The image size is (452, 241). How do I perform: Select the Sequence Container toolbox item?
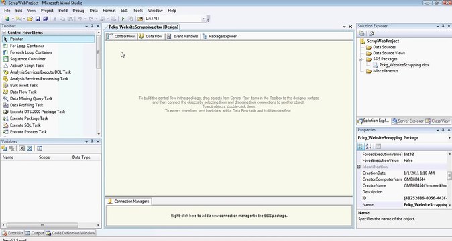coord(27,59)
